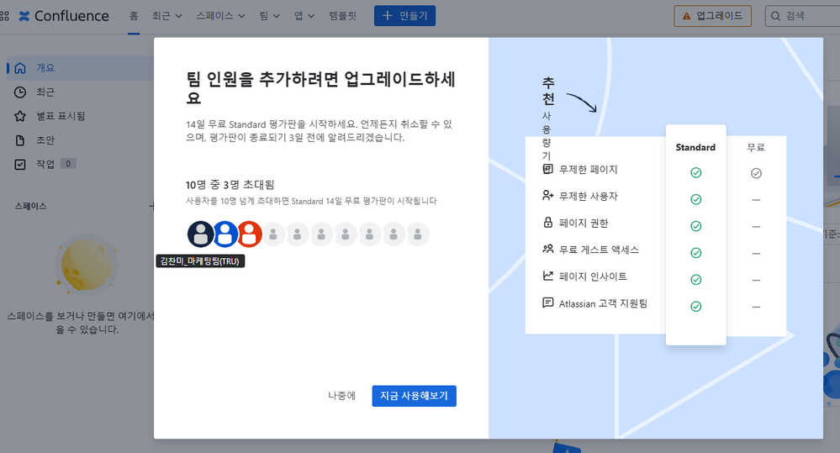Screen dimensions: 840x453
Task: Click the 업그레이드 button in header
Action: [x=712, y=16]
